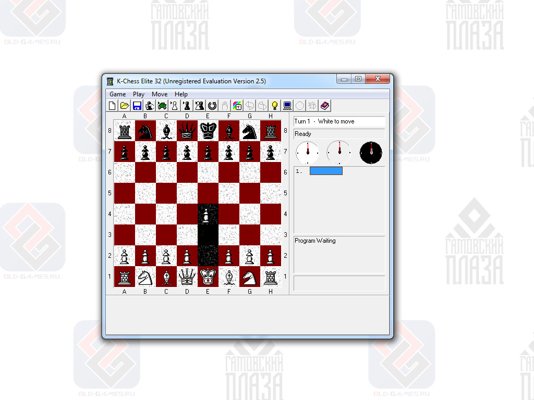Image resolution: width=534 pixels, height=400 pixels.
Task: Select the white pawn on A2
Action: (124, 256)
